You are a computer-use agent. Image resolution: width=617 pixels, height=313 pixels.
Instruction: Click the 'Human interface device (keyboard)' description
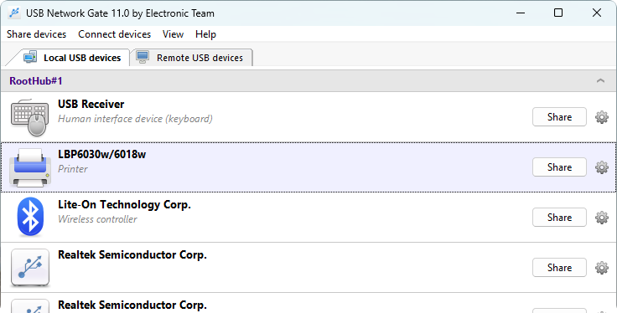(135, 119)
